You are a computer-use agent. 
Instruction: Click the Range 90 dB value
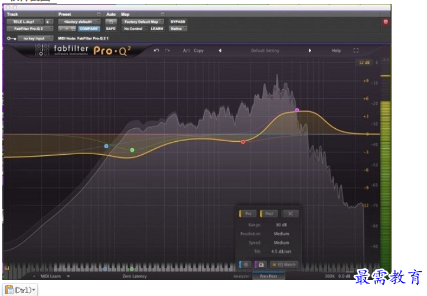[281, 225]
